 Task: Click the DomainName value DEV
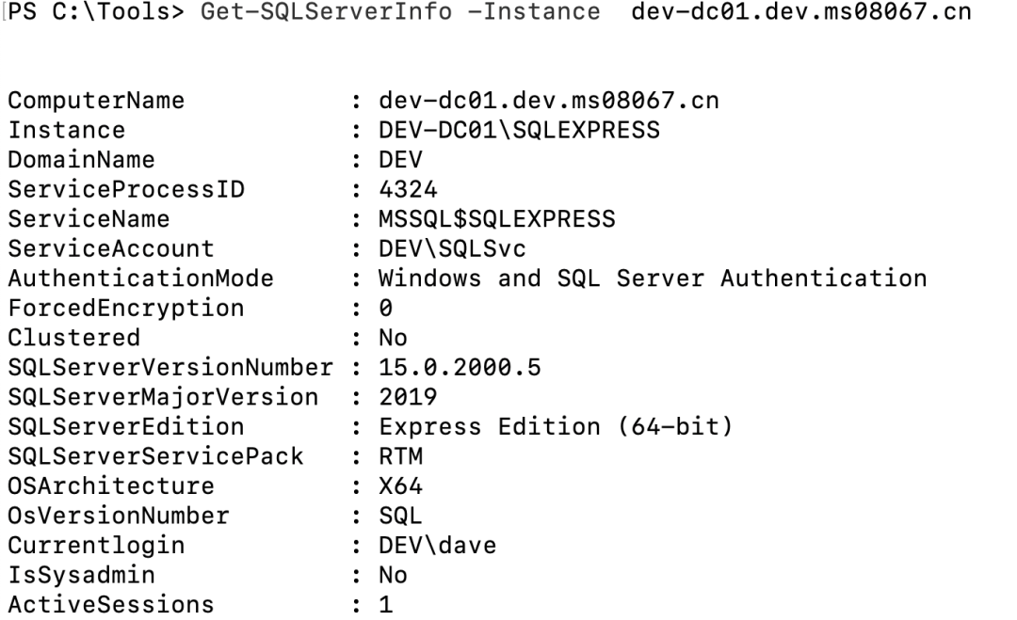click(x=401, y=160)
